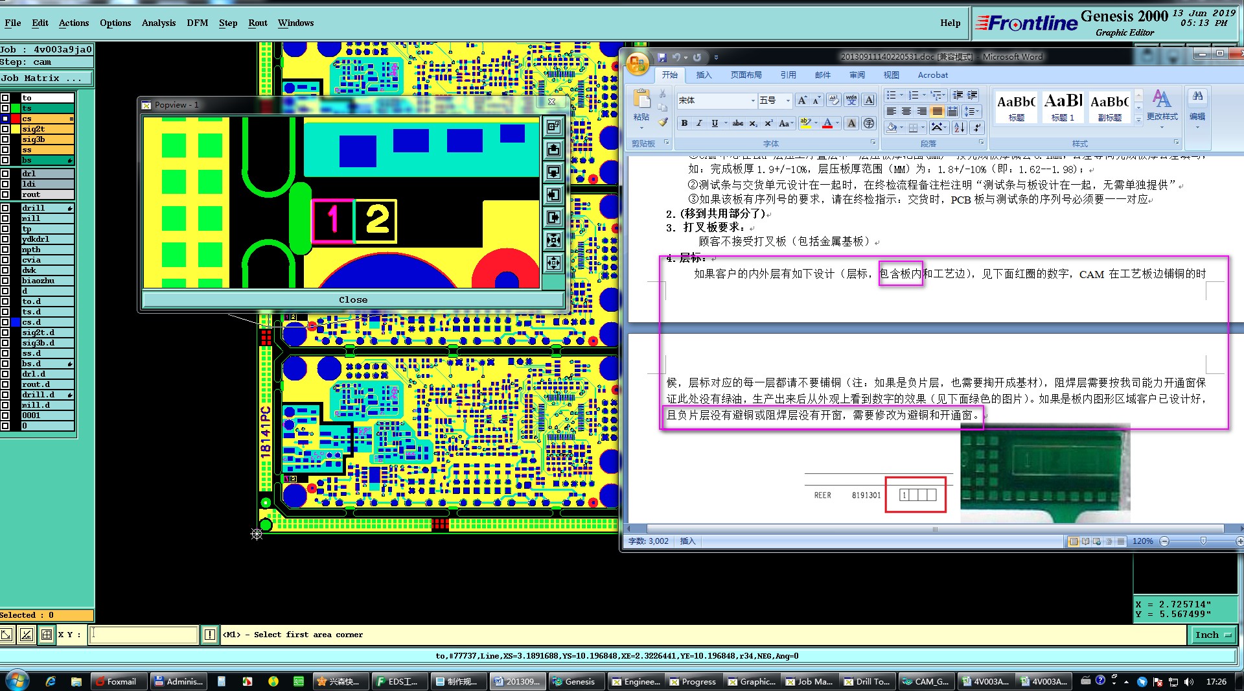
Task: Click fourth icon in Popview side toolbar
Action: [x=553, y=195]
